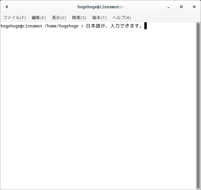Open the ファイル(F) menu
The image size is (201, 190).
click(15, 18)
